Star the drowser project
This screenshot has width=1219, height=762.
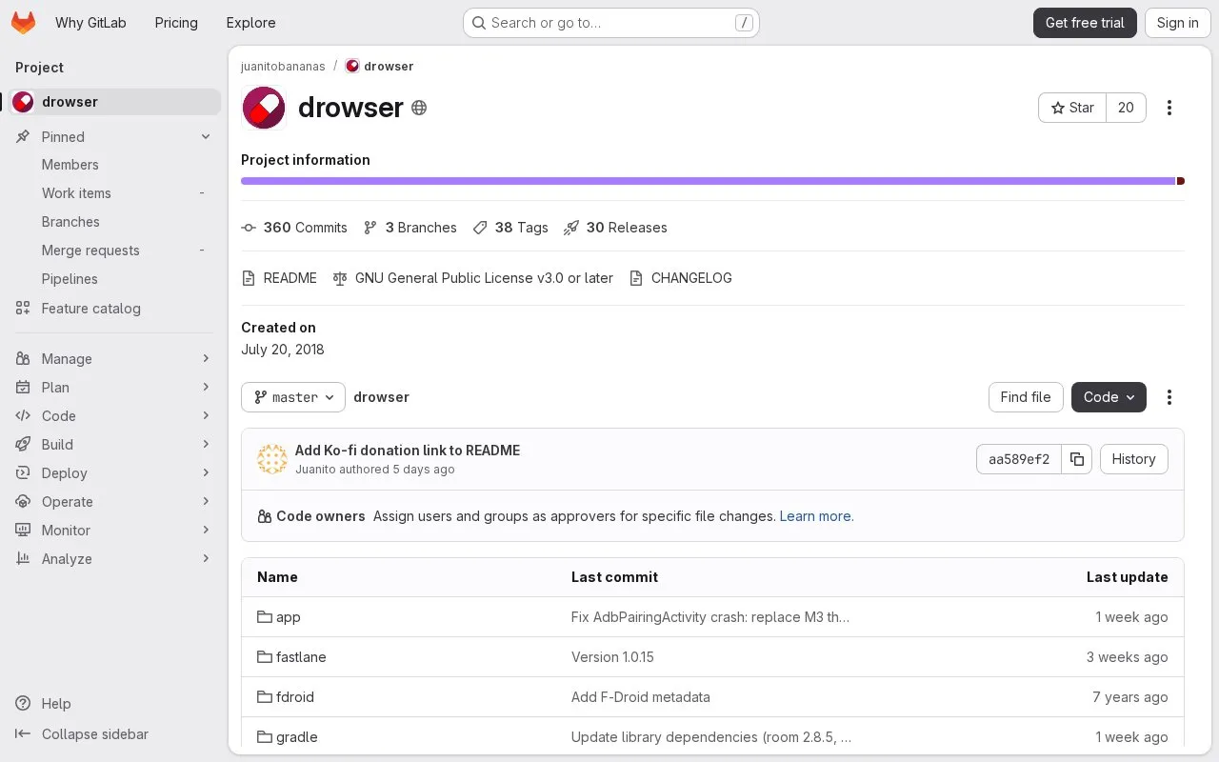(1072, 108)
